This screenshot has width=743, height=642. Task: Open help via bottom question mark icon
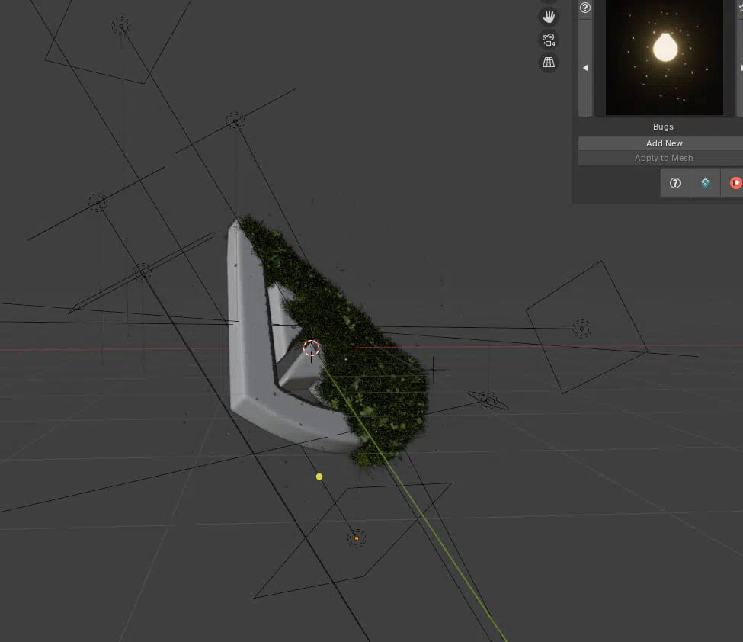[x=675, y=183]
